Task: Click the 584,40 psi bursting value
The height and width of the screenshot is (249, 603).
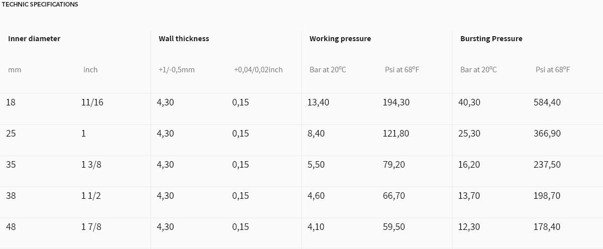Action: point(547,102)
